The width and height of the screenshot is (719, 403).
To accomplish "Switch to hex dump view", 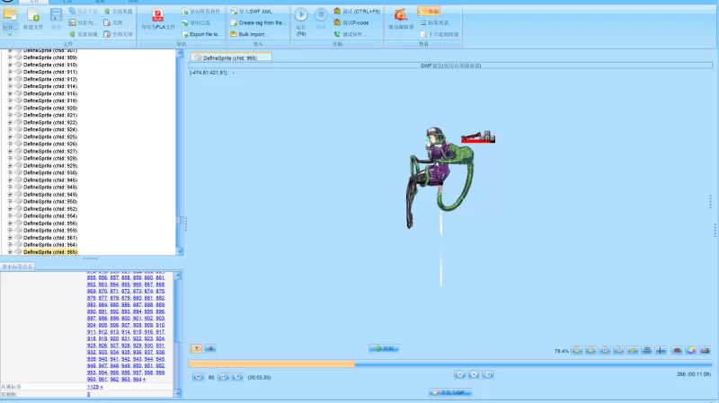I will [439, 34].
